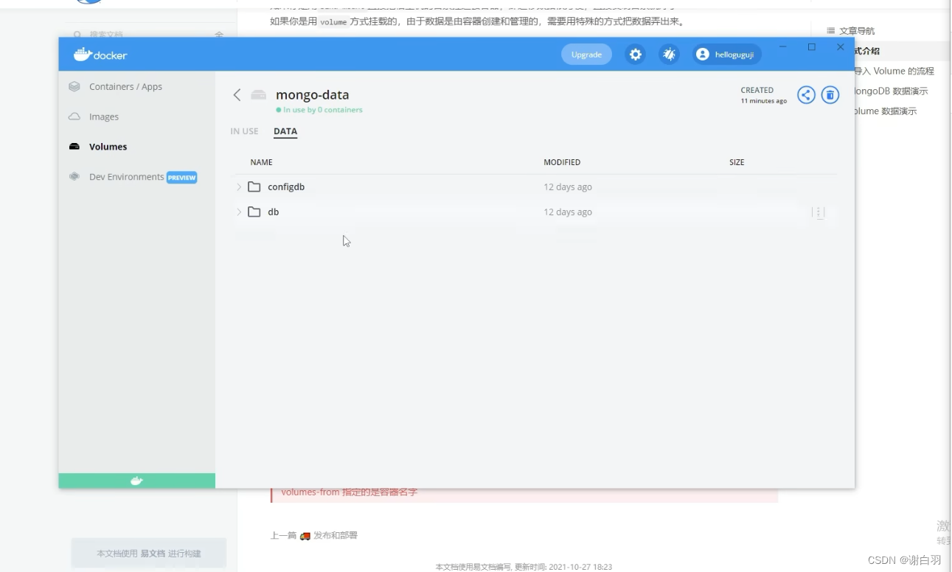Click the whale icon in green status bar

coord(136,481)
